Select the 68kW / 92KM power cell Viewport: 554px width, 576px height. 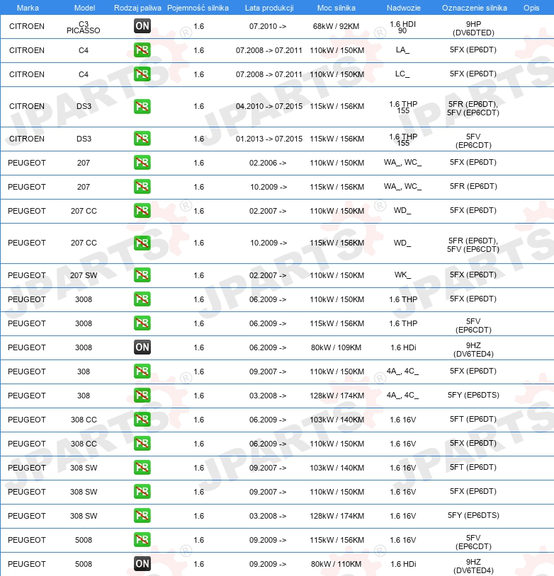point(337,26)
